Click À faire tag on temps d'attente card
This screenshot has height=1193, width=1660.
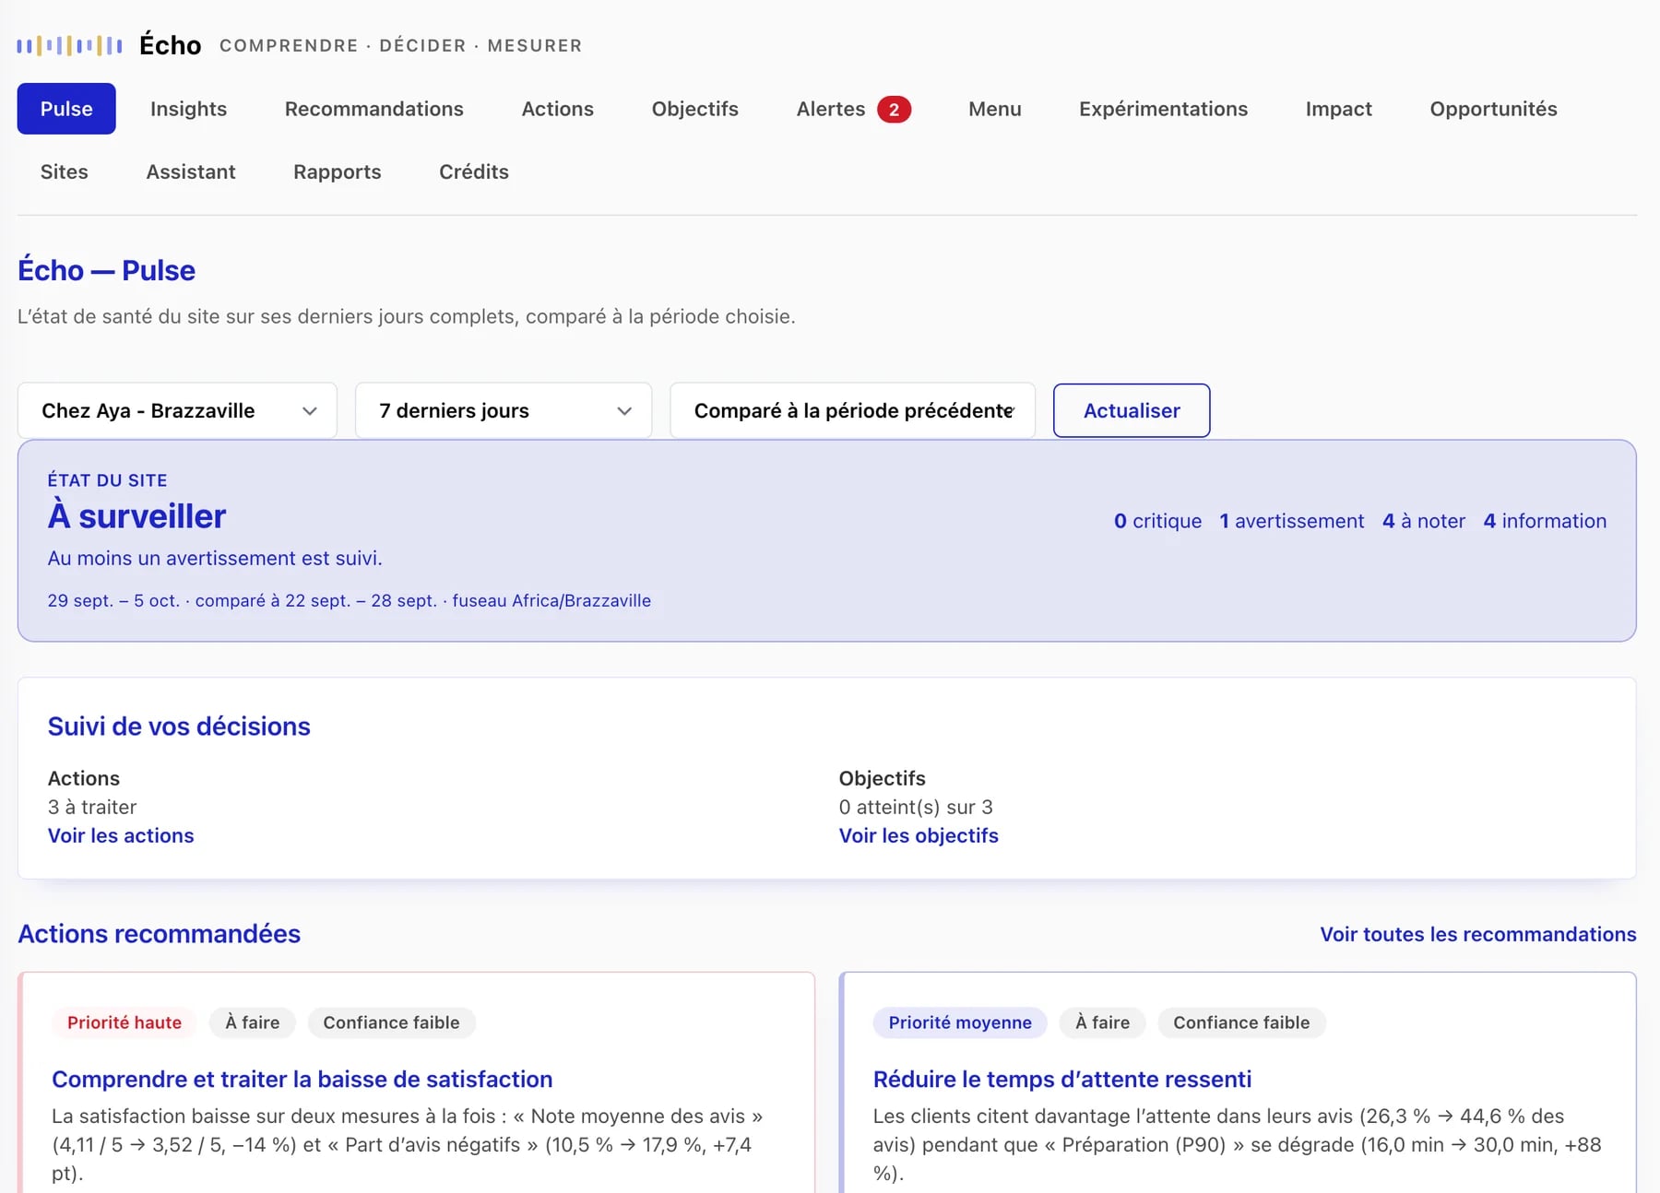(1102, 1022)
